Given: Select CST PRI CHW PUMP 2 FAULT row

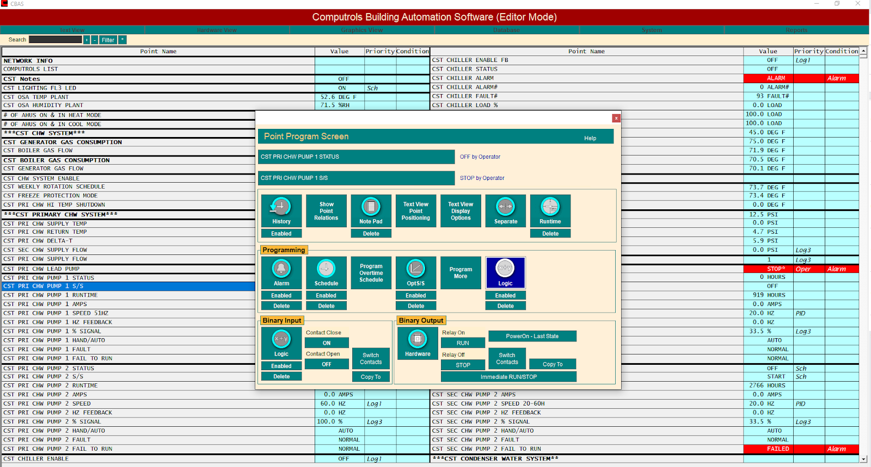Looking at the screenshot, I should tap(158, 440).
